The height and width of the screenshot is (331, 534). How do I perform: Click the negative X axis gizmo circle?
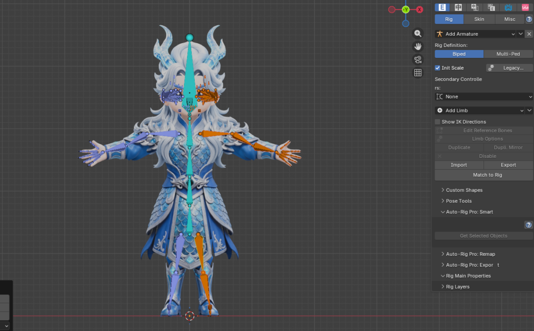[392, 9]
